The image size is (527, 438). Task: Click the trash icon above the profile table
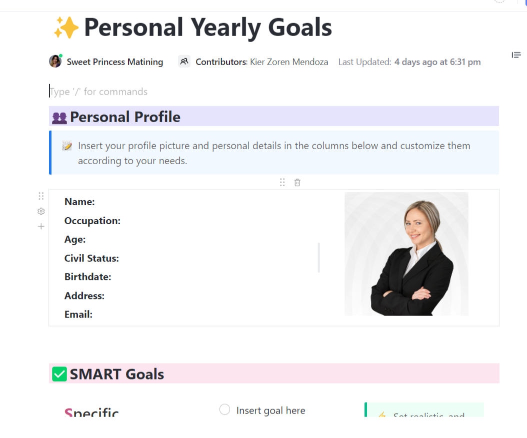click(297, 182)
